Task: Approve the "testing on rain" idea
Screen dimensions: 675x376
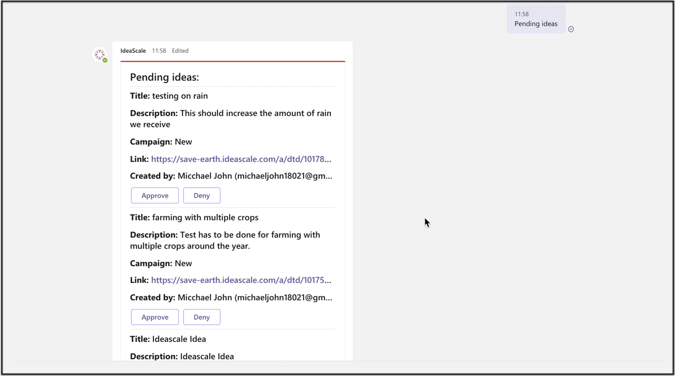Action: [x=155, y=195]
